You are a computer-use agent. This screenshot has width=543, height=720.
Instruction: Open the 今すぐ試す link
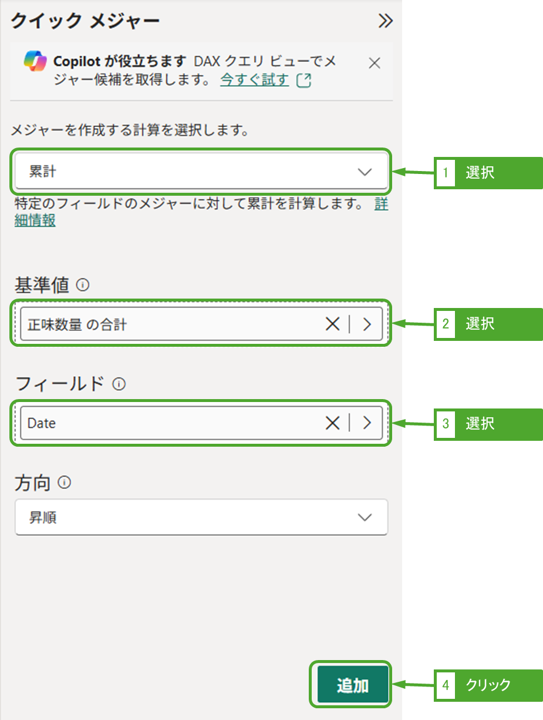(x=255, y=80)
